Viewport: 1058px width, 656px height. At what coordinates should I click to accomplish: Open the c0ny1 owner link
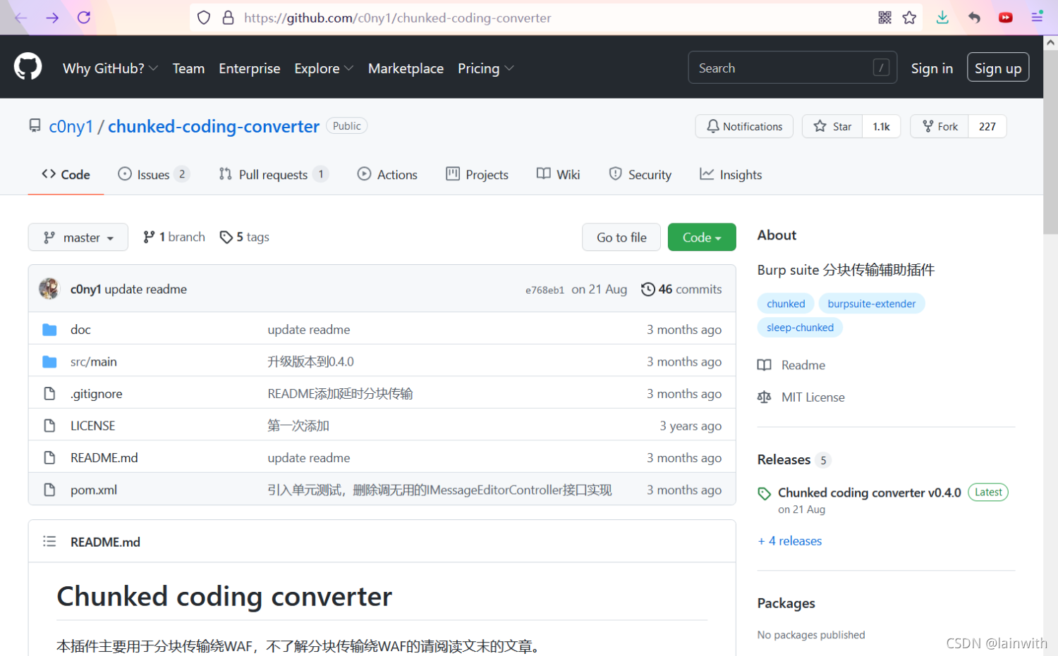[x=71, y=126]
